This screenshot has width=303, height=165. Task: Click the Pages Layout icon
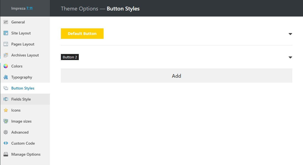point(6,44)
